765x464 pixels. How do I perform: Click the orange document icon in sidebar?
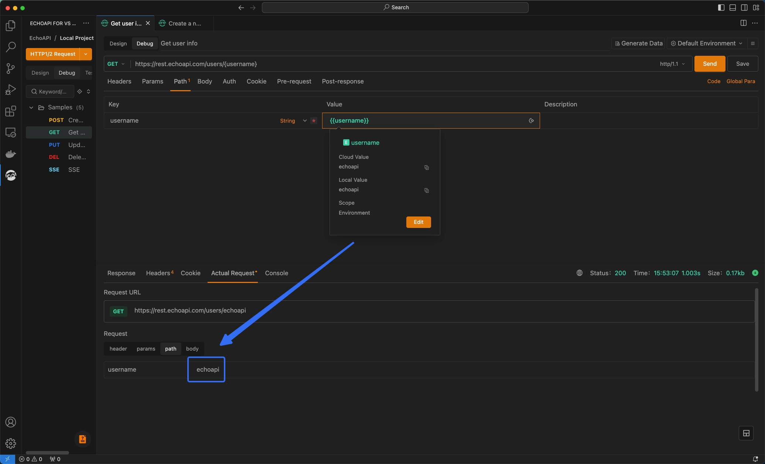click(82, 439)
